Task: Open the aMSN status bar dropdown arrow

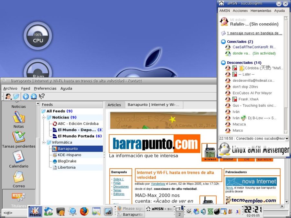Action: point(287,139)
